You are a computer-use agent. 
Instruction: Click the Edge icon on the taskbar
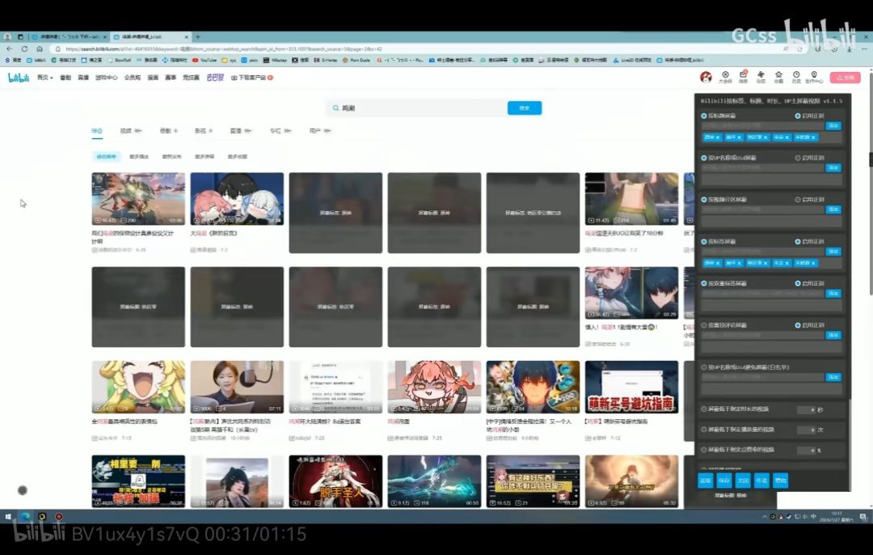click(x=26, y=516)
